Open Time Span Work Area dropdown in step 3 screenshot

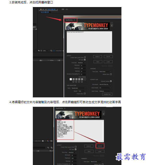[105, 72]
